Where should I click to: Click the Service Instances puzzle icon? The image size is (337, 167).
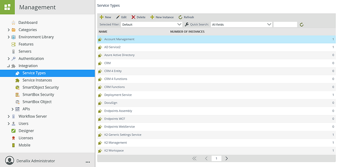[x=17, y=80]
